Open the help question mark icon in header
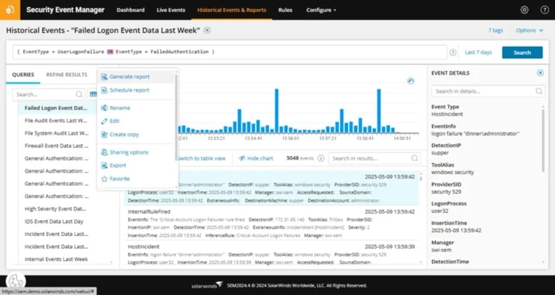Viewport: 555px width, 295px height. coord(544,10)
